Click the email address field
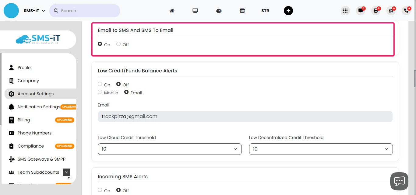Image resolution: width=416 pixels, height=195 pixels. [245, 116]
